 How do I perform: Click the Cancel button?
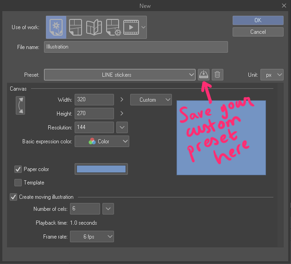click(x=258, y=32)
